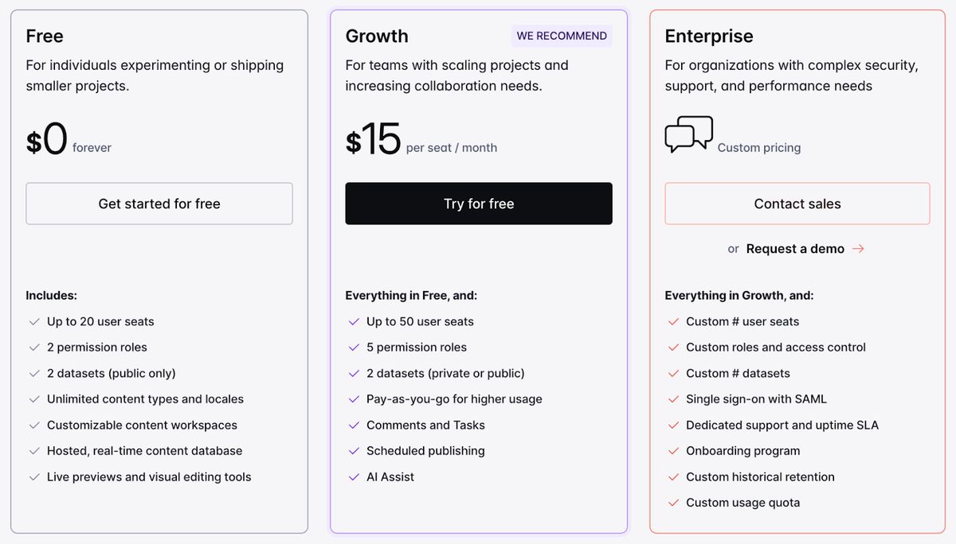Screen dimensions: 956x544
Task: Click checkmark beside Custom usage quota
Action: tap(673, 503)
